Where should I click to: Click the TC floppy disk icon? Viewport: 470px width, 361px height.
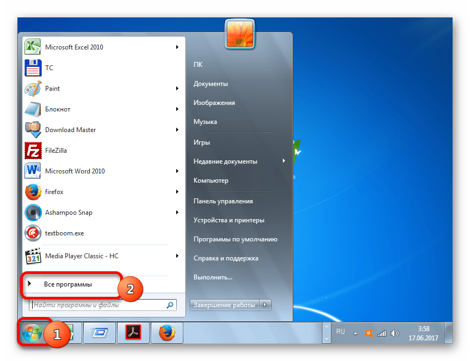coord(33,68)
